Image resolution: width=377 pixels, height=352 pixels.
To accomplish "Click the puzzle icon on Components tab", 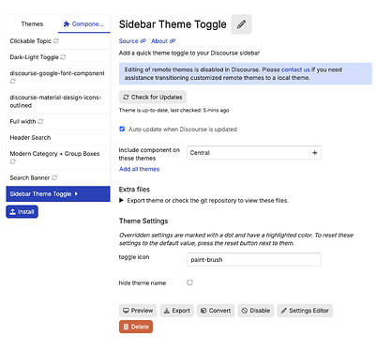I will pyautogui.click(x=67, y=24).
